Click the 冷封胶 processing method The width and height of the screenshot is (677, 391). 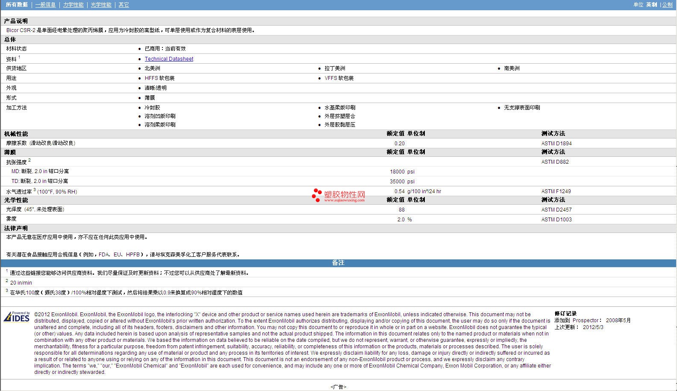point(152,108)
